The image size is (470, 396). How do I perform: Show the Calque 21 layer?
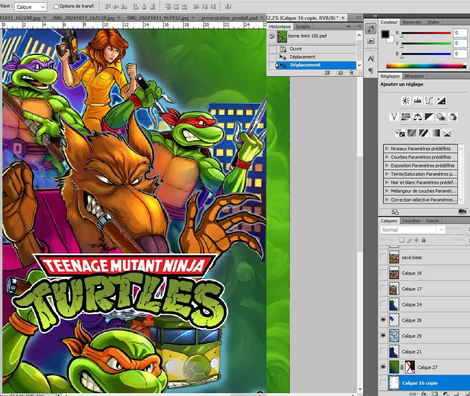point(383,351)
